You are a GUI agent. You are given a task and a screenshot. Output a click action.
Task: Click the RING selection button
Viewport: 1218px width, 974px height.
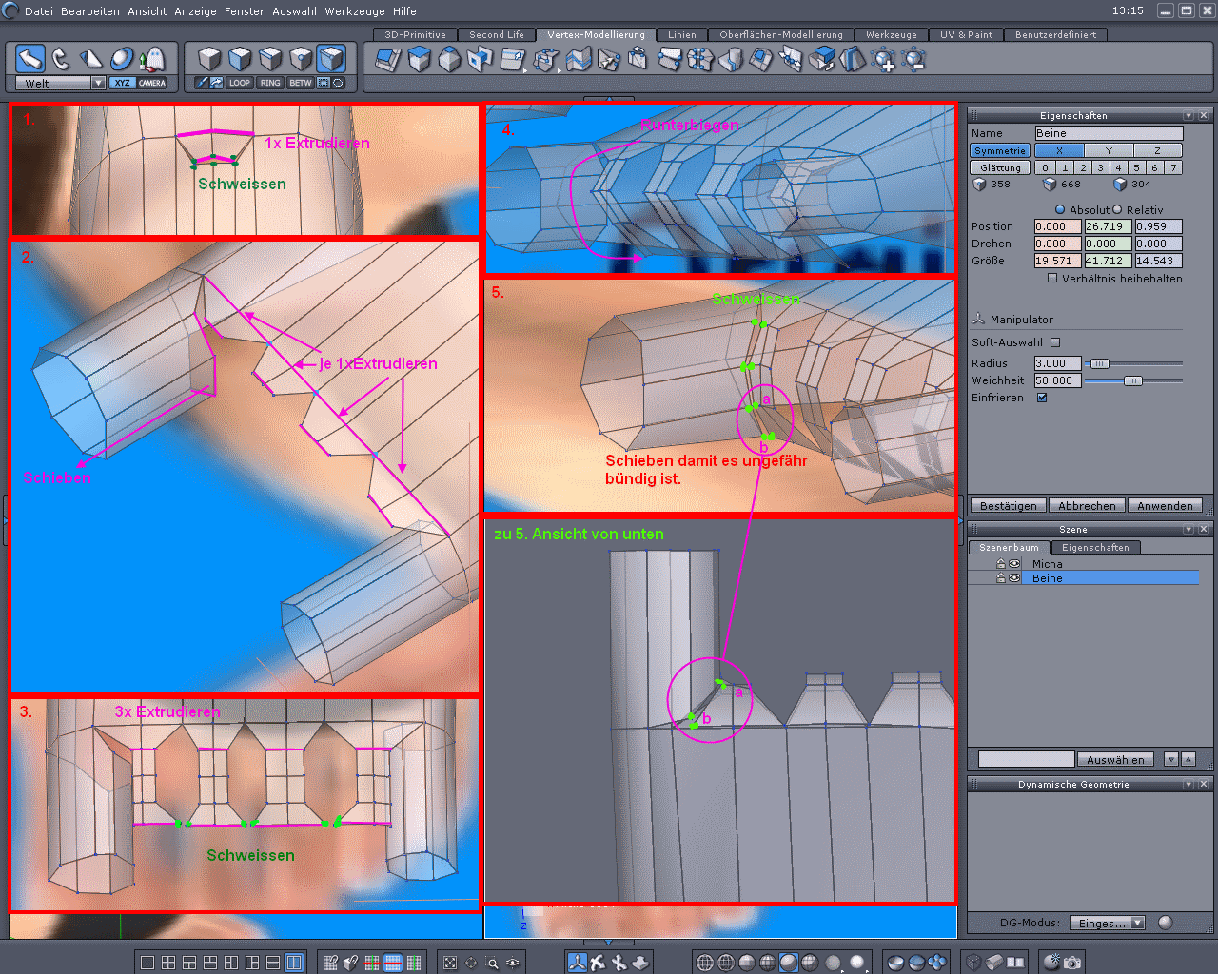(x=270, y=83)
